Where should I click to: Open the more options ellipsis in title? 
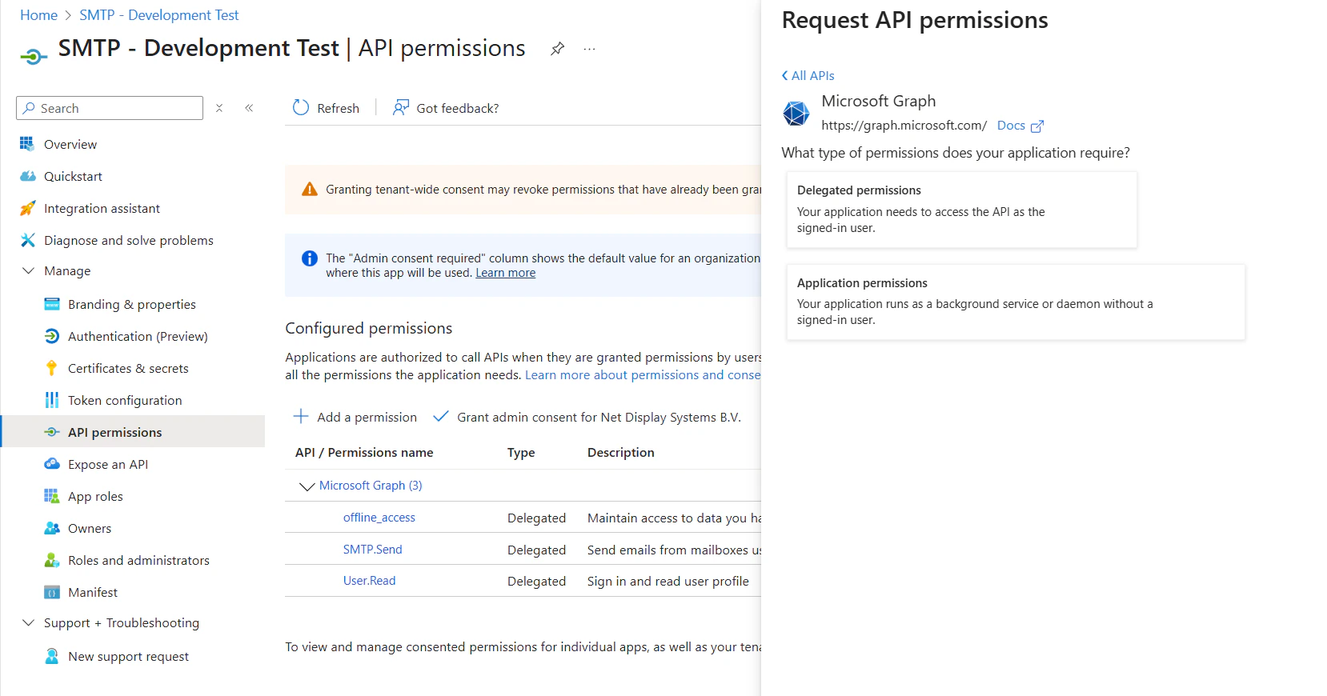click(589, 49)
